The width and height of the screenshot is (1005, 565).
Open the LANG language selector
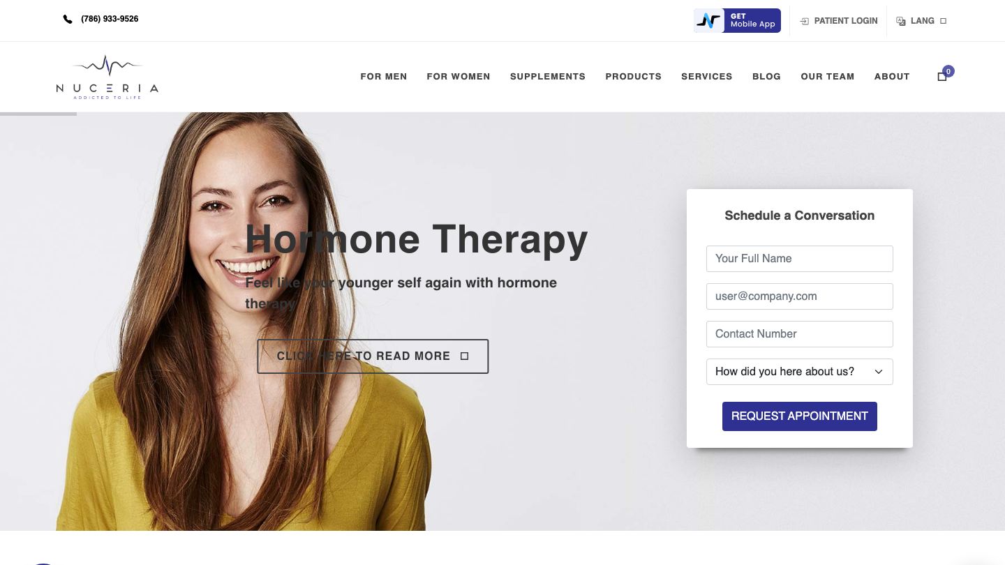point(921,21)
